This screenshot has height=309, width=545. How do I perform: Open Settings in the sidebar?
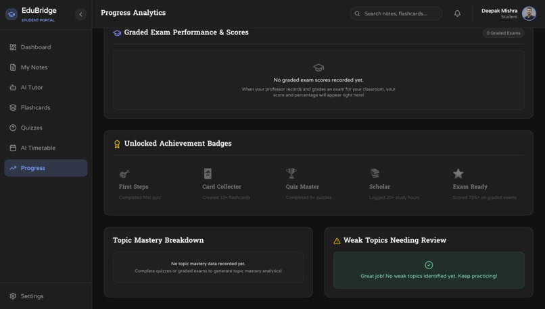pos(46,296)
